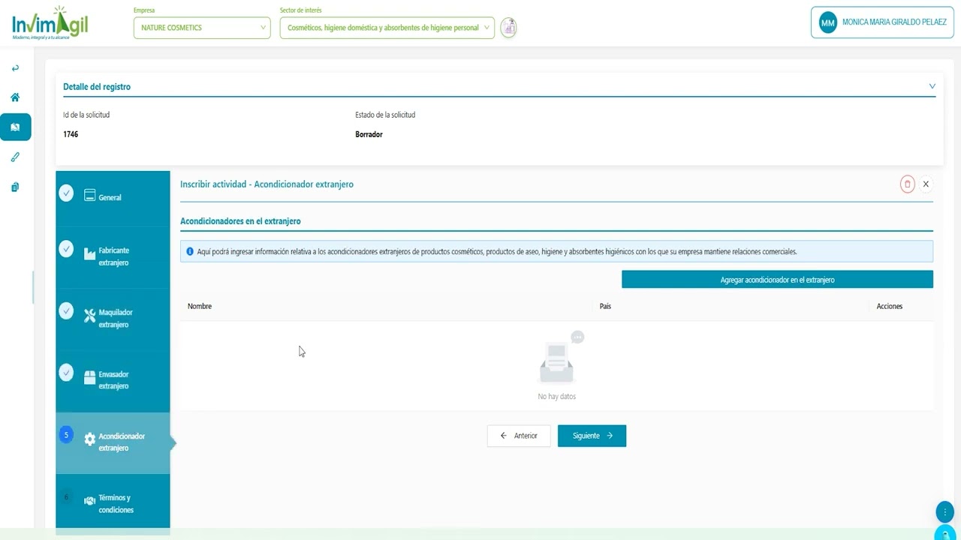Click the InvimAgil logo
Viewport: 961px width, 540px height.
(x=50, y=22)
